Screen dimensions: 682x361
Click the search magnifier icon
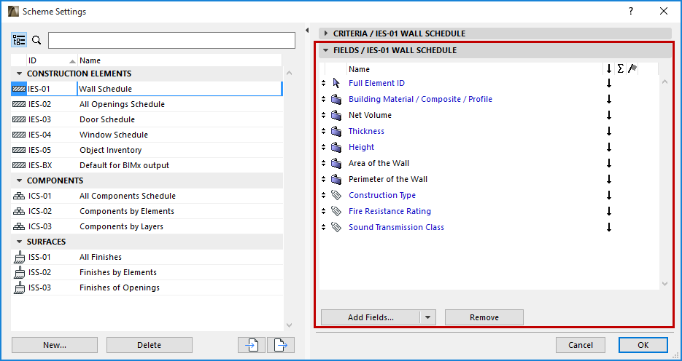point(37,40)
